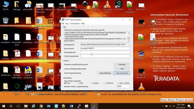Open the Conversions menu

point(75,24)
